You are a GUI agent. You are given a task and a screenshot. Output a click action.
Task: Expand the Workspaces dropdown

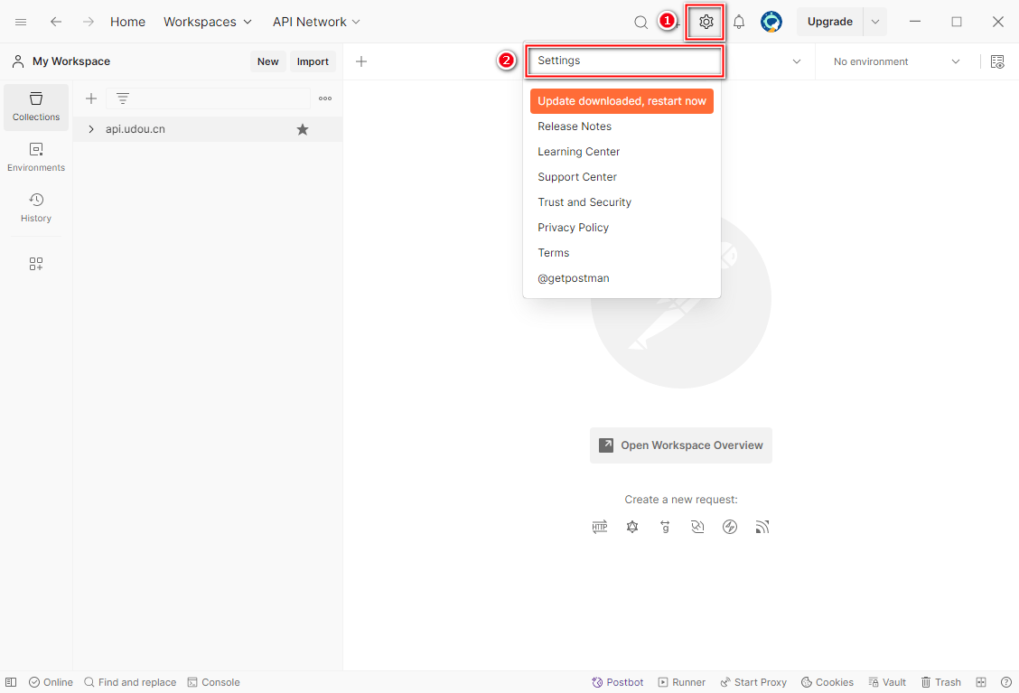(x=207, y=22)
